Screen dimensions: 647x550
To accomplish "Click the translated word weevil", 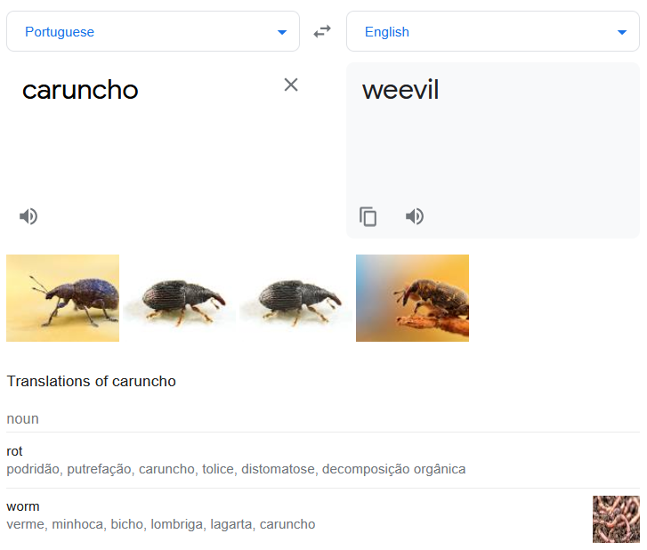I will (x=400, y=90).
